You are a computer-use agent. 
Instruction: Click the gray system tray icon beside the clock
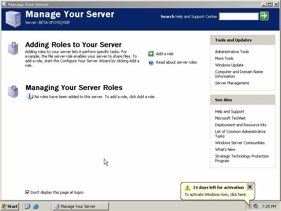click(x=256, y=206)
